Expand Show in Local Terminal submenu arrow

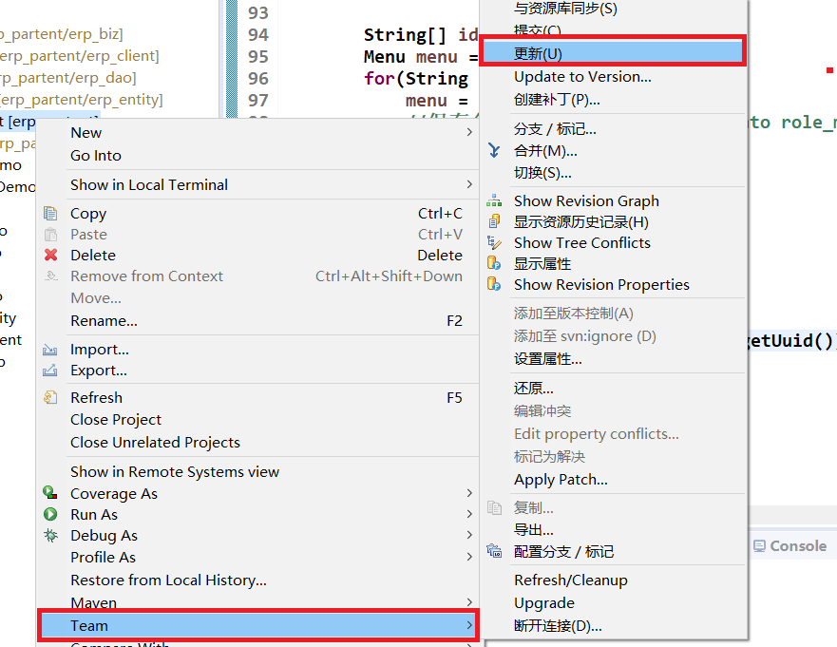469,184
